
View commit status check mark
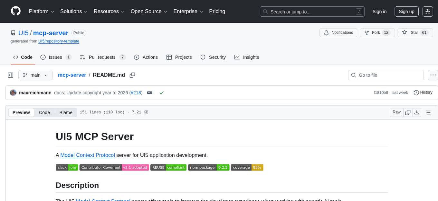(x=161, y=92)
